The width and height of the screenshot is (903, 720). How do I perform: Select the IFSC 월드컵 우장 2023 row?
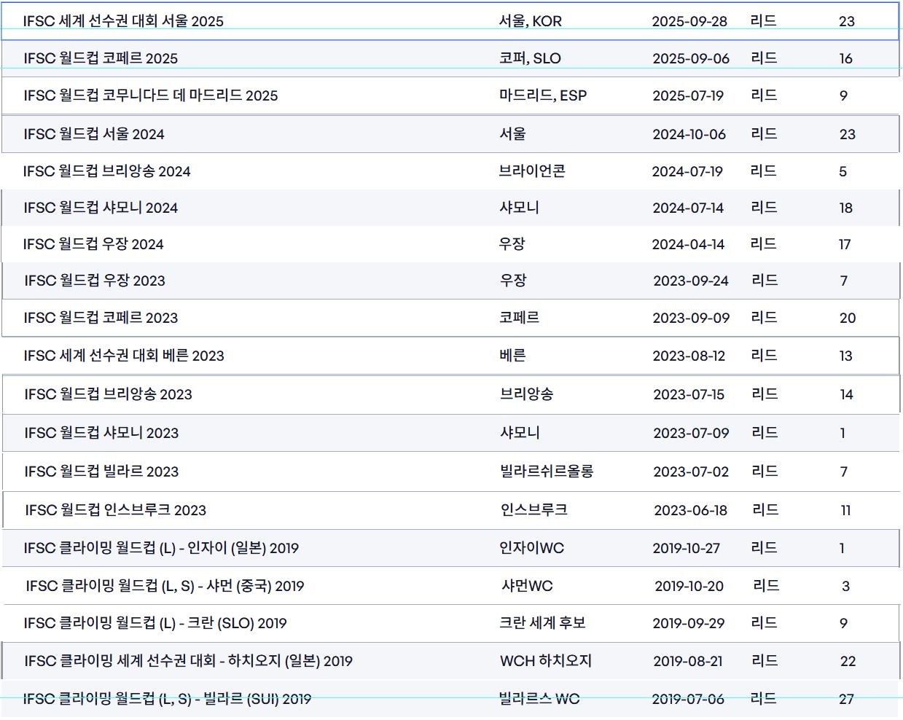point(95,281)
